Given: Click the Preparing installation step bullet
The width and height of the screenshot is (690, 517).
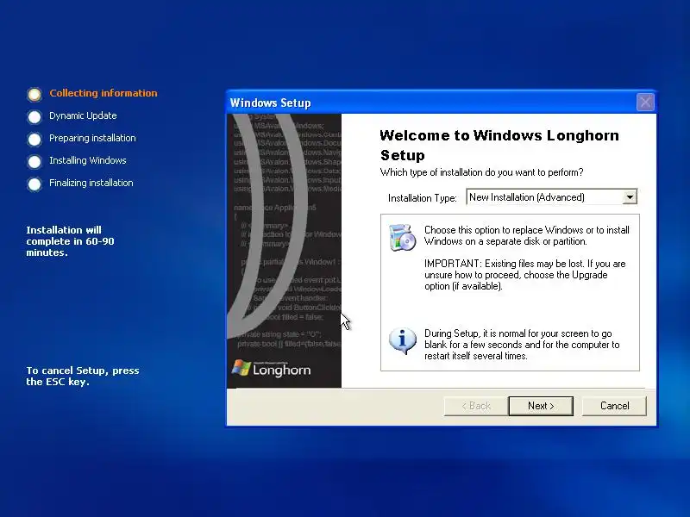Looking at the screenshot, I should (34, 139).
